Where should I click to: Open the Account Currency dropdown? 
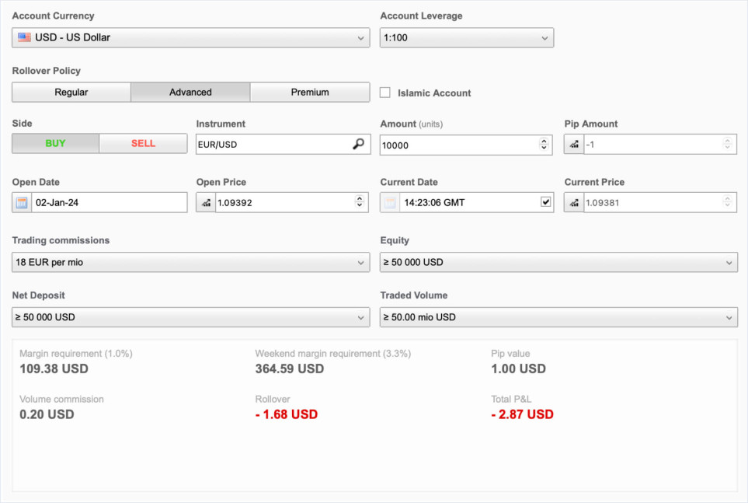click(190, 37)
